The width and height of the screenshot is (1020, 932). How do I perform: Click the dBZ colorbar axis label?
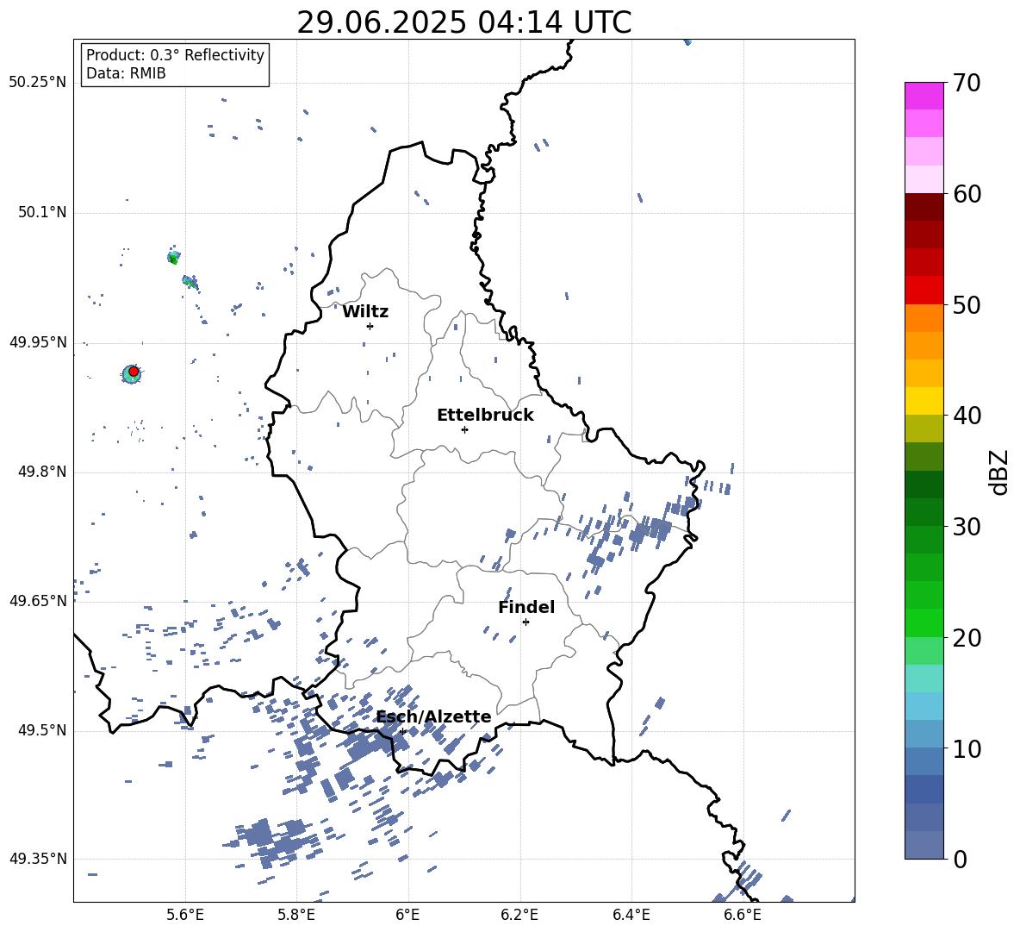(998, 472)
